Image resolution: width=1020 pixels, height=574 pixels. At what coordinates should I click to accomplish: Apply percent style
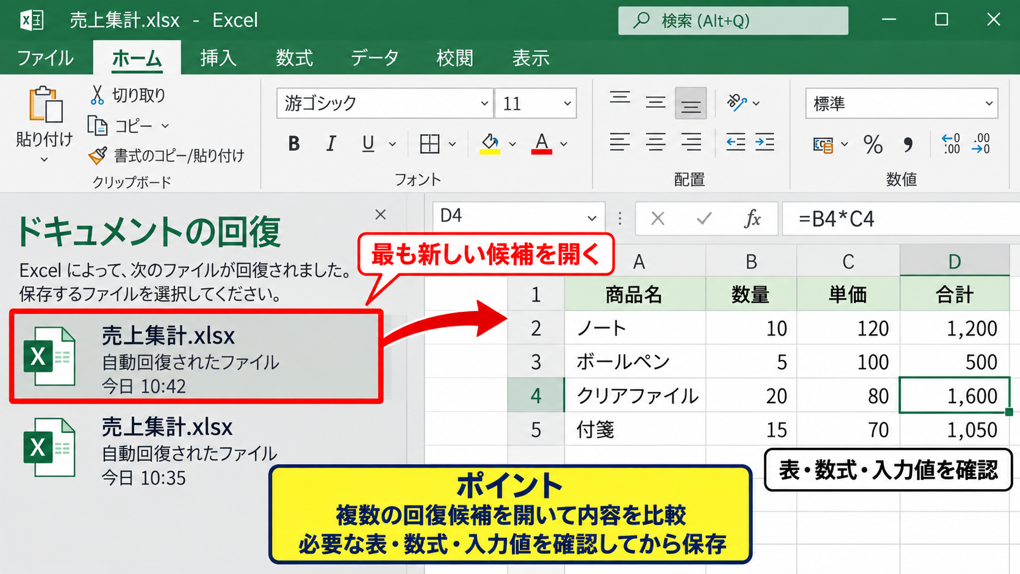873,145
